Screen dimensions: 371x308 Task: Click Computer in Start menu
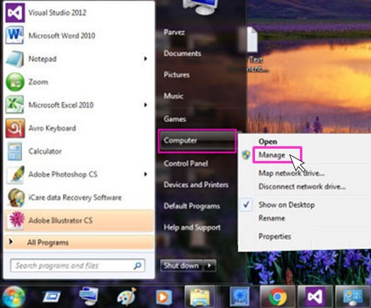197,141
